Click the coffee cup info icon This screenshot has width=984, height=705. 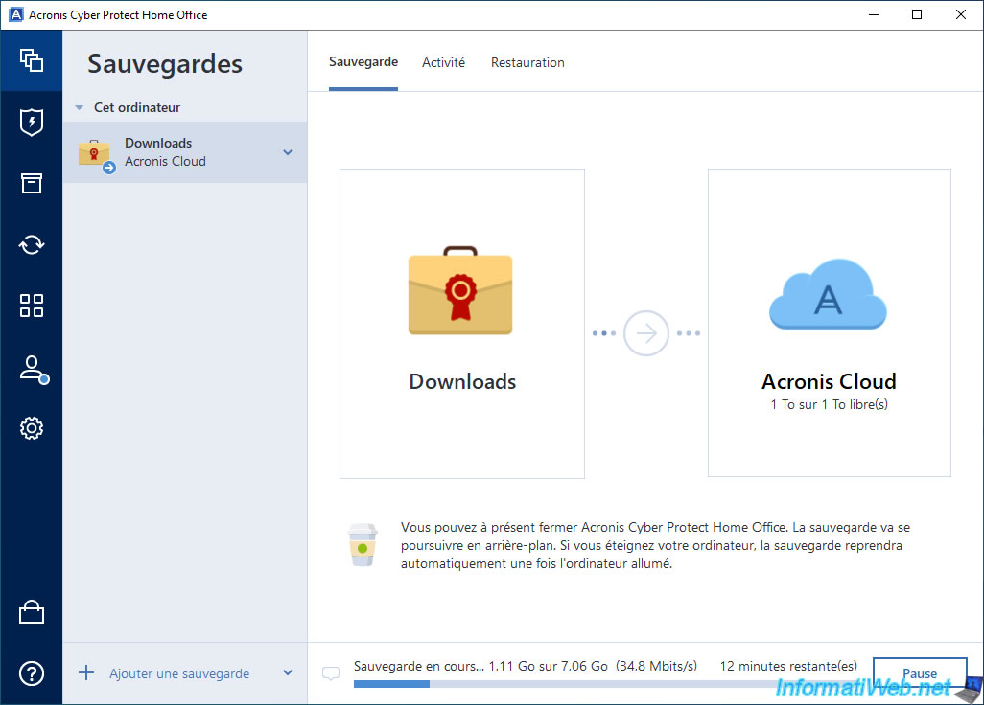tap(363, 545)
